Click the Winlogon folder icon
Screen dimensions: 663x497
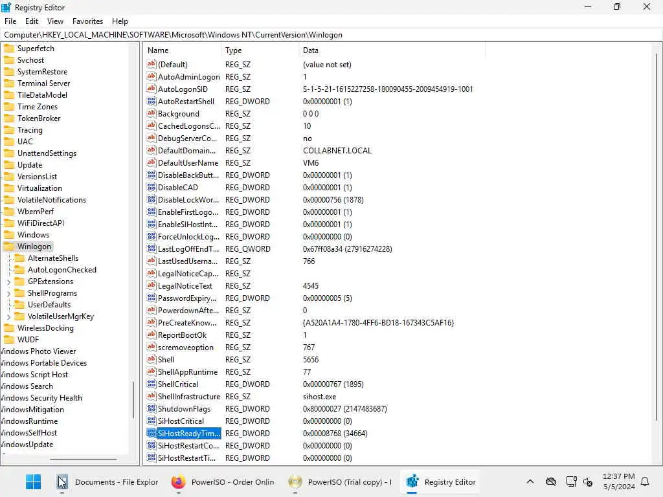9,247
